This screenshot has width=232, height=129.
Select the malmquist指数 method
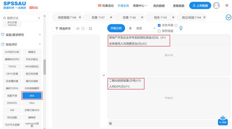click(x=32, y=125)
